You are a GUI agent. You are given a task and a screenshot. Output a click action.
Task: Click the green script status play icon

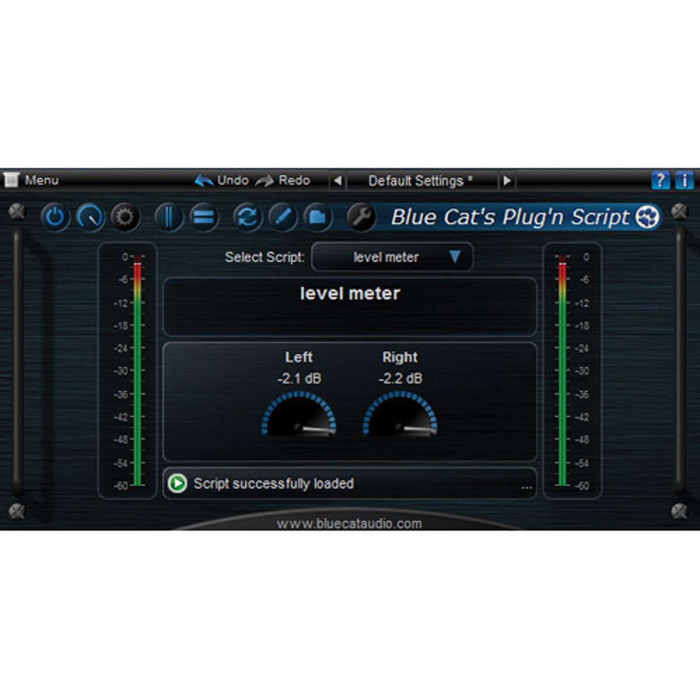(177, 484)
